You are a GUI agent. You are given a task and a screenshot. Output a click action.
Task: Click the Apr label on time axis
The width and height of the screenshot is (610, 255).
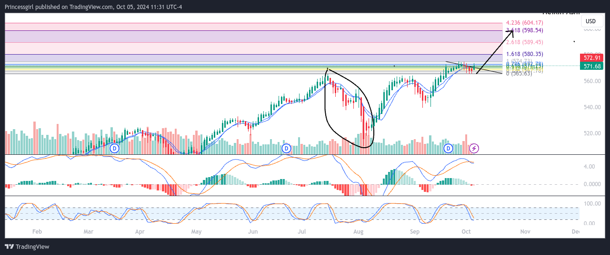(140, 232)
